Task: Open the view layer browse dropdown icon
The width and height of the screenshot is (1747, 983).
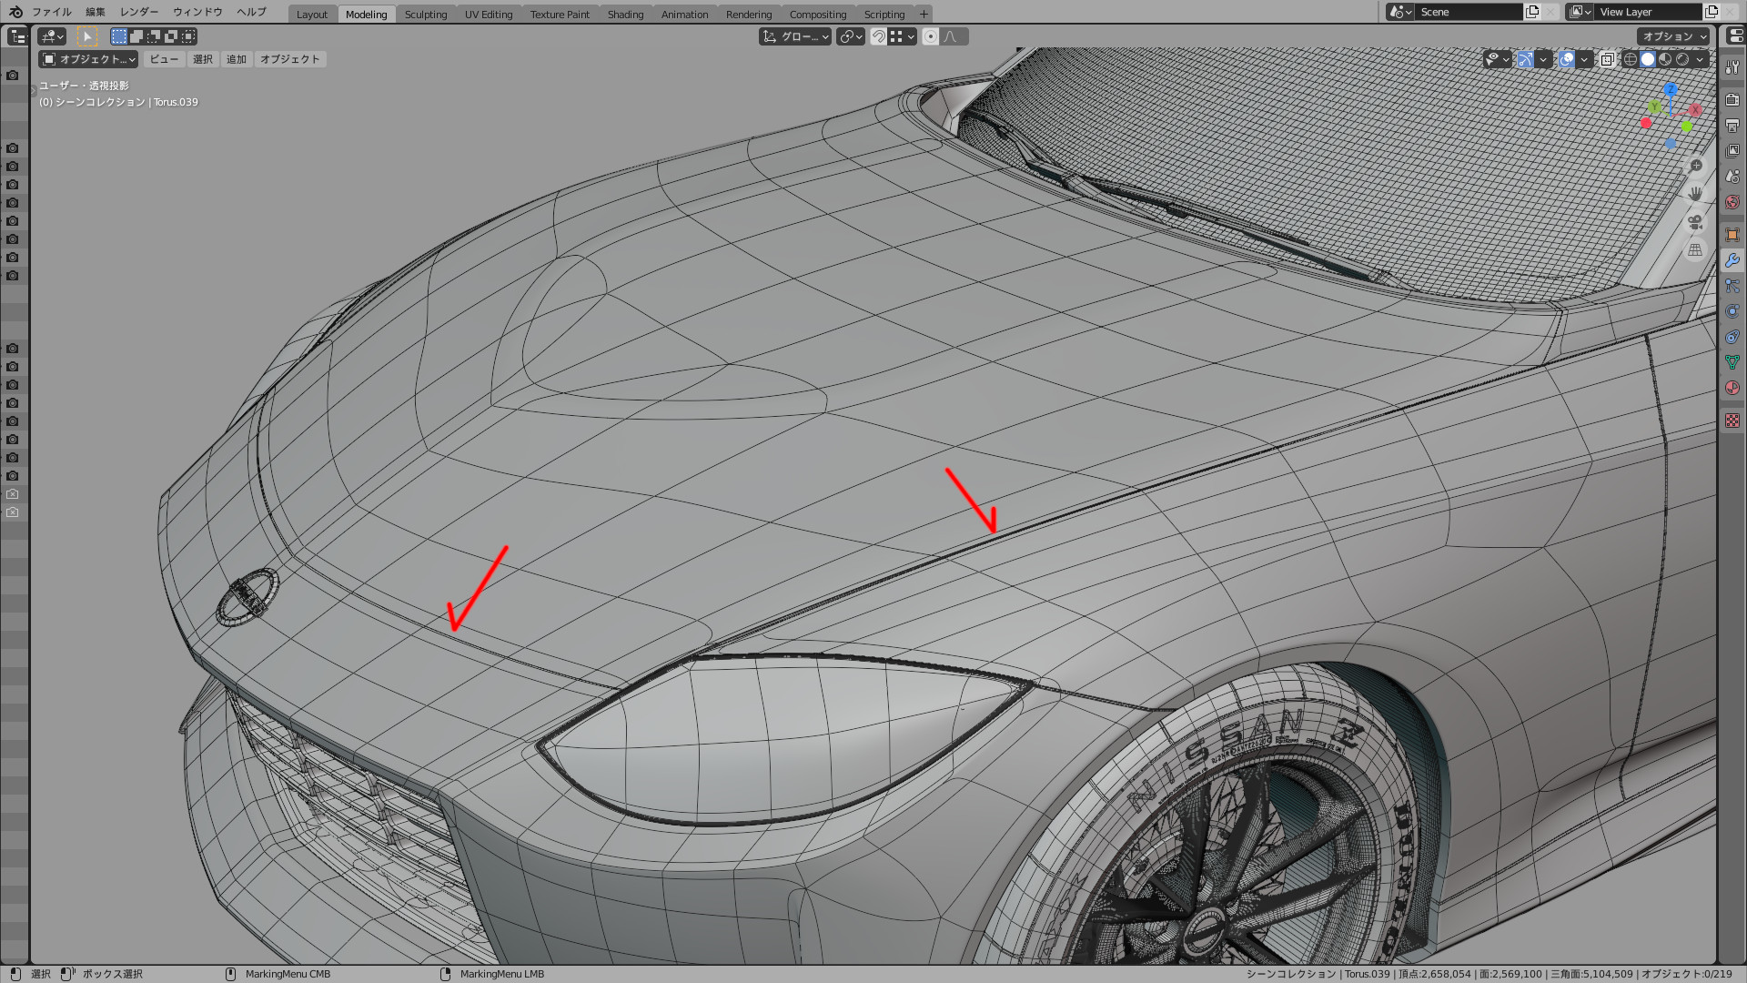Action: tap(1580, 12)
